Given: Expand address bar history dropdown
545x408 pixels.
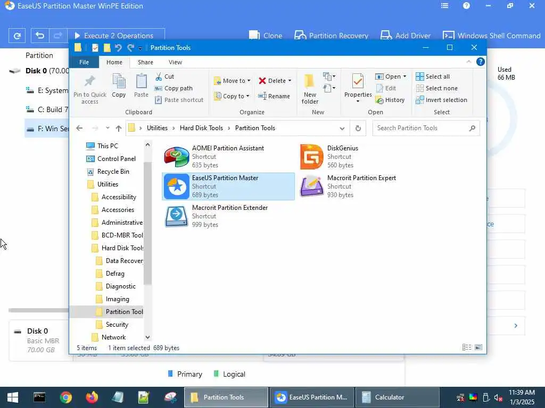Looking at the screenshot, I should (x=342, y=129).
